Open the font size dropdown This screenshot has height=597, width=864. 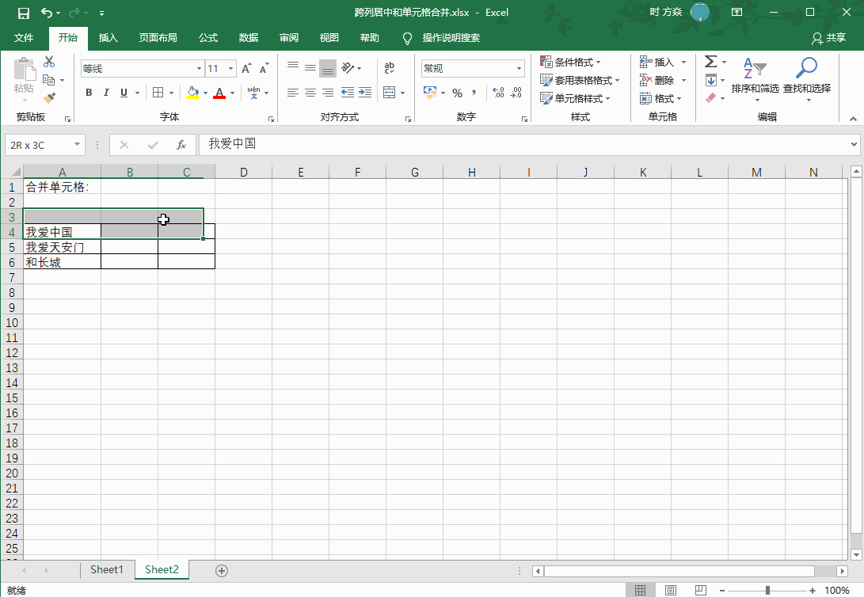click(231, 68)
